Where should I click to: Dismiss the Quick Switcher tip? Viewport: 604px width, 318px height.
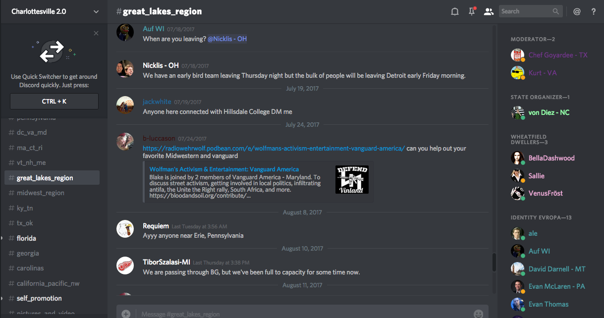[x=96, y=33]
